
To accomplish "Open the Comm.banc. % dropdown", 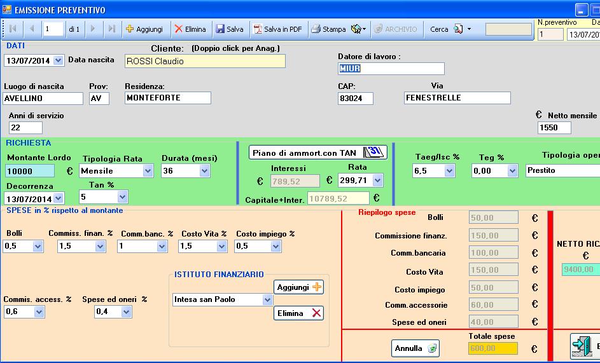I will (162, 246).
